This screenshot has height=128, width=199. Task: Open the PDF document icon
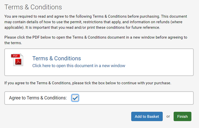point(17,60)
